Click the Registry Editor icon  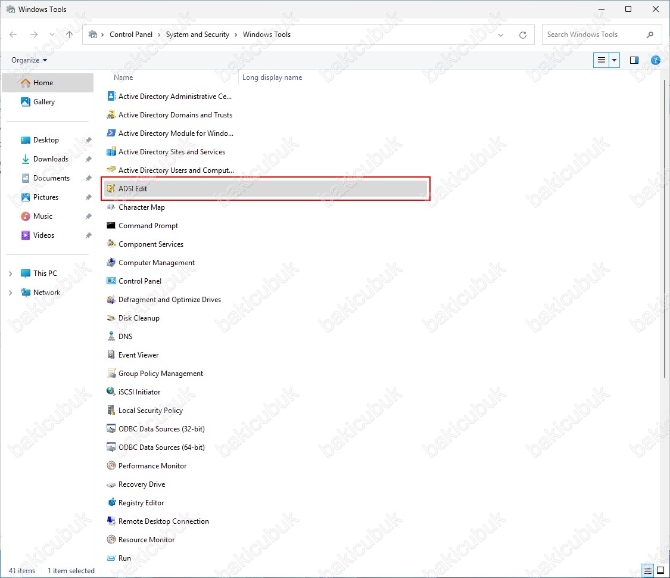click(111, 503)
